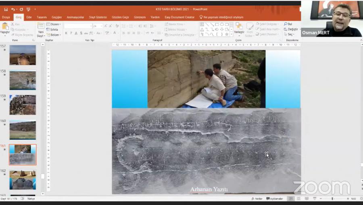Select the oval shape in the gallery

pos(222,24)
